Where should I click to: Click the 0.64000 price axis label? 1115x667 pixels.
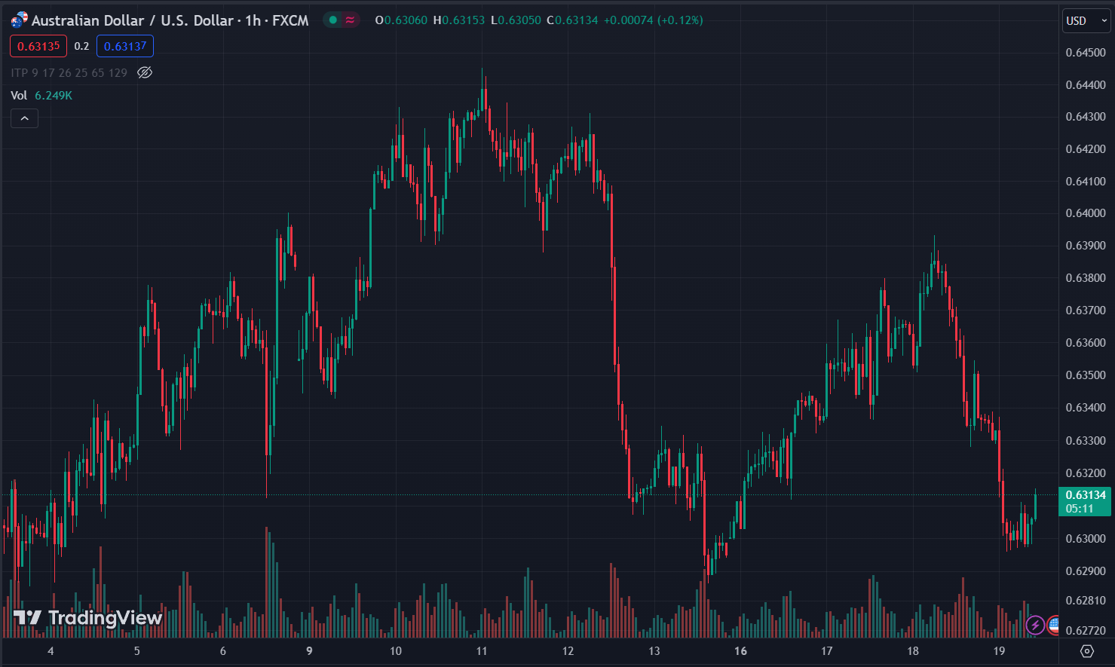1086,213
